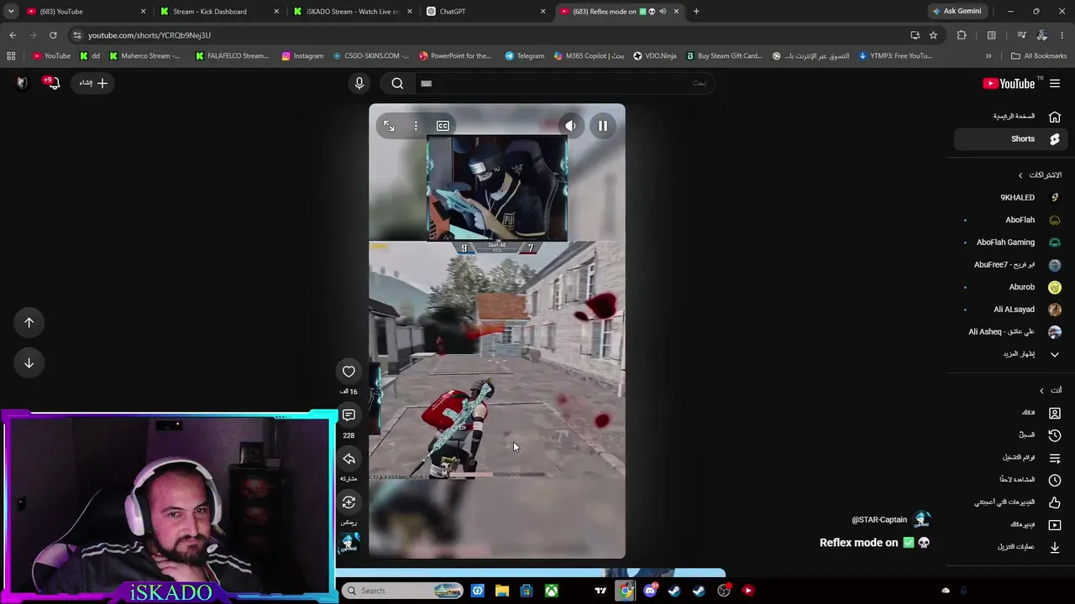Open the YouTube home page sidebar item
1075x604 pixels.
(x=1009, y=117)
